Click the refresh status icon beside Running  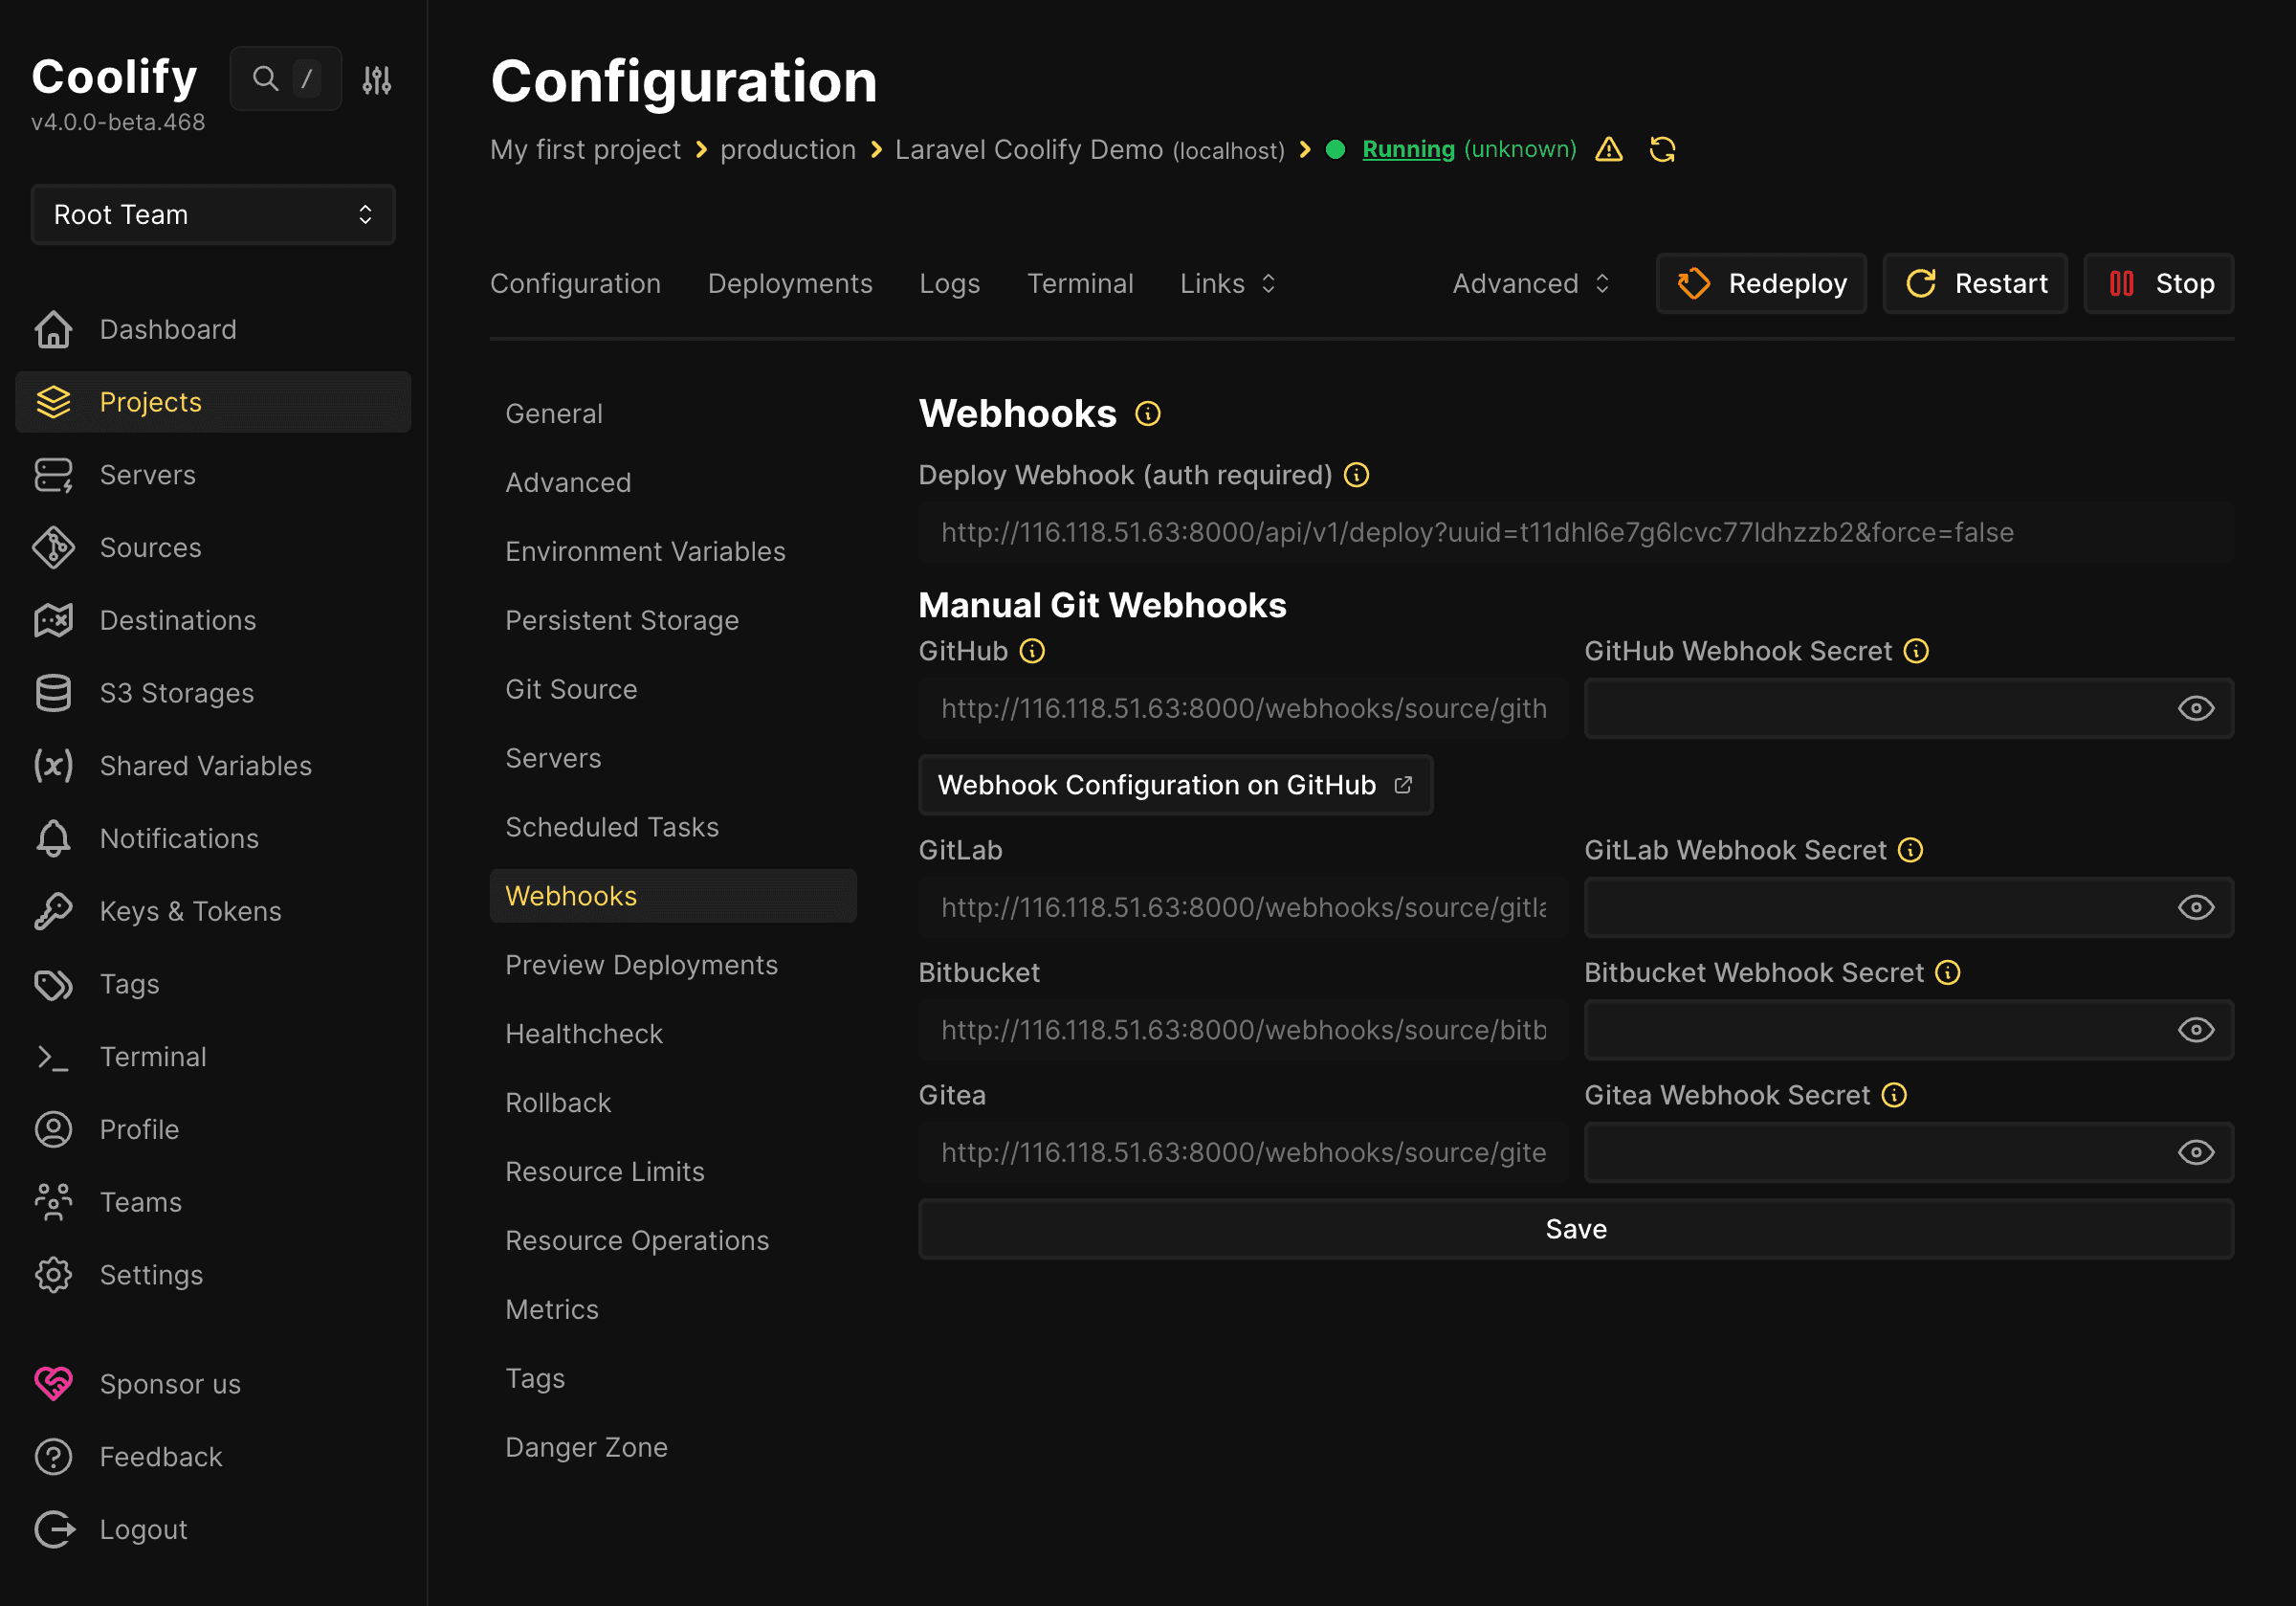tap(1662, 149)
